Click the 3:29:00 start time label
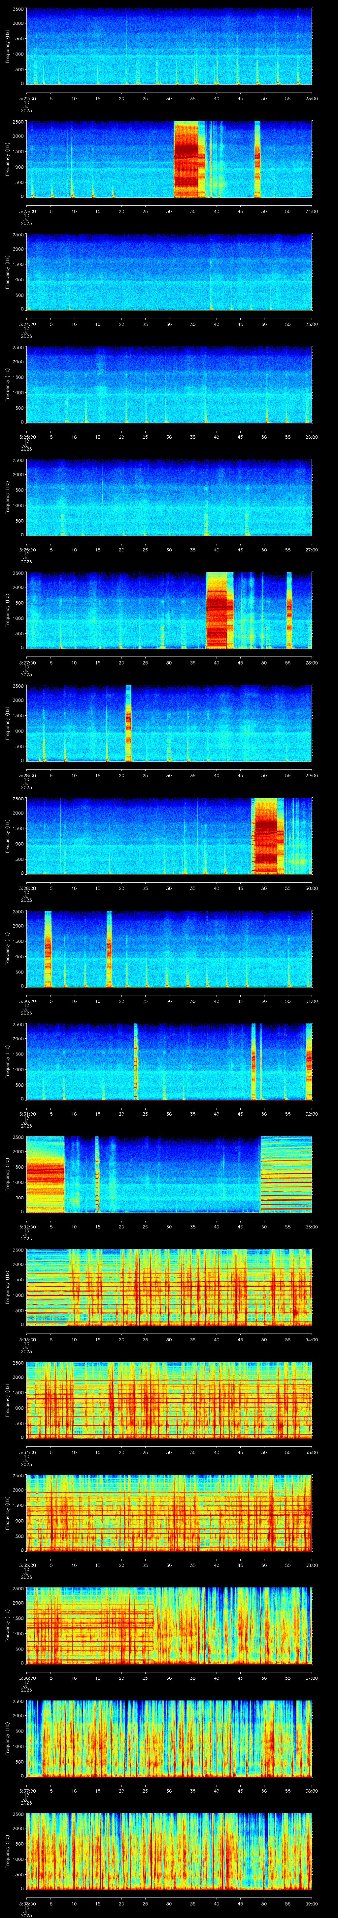The width and height of the screenshot is (338, 1918). pos(27,888)
